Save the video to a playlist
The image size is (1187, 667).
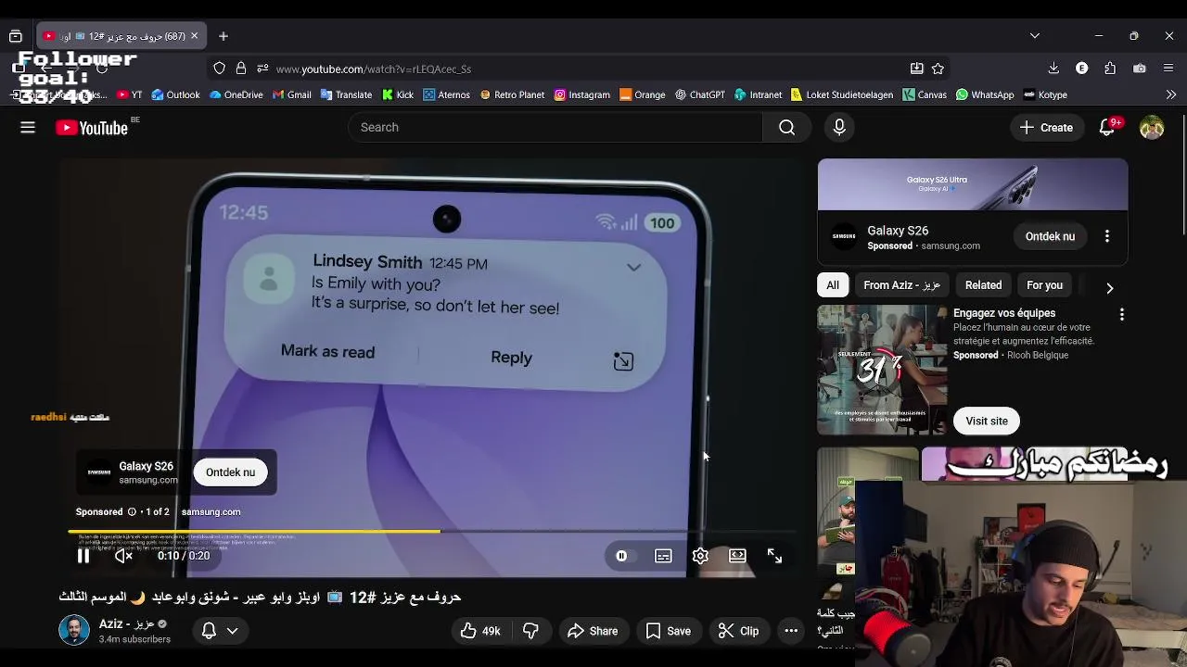tap(668, 631)
